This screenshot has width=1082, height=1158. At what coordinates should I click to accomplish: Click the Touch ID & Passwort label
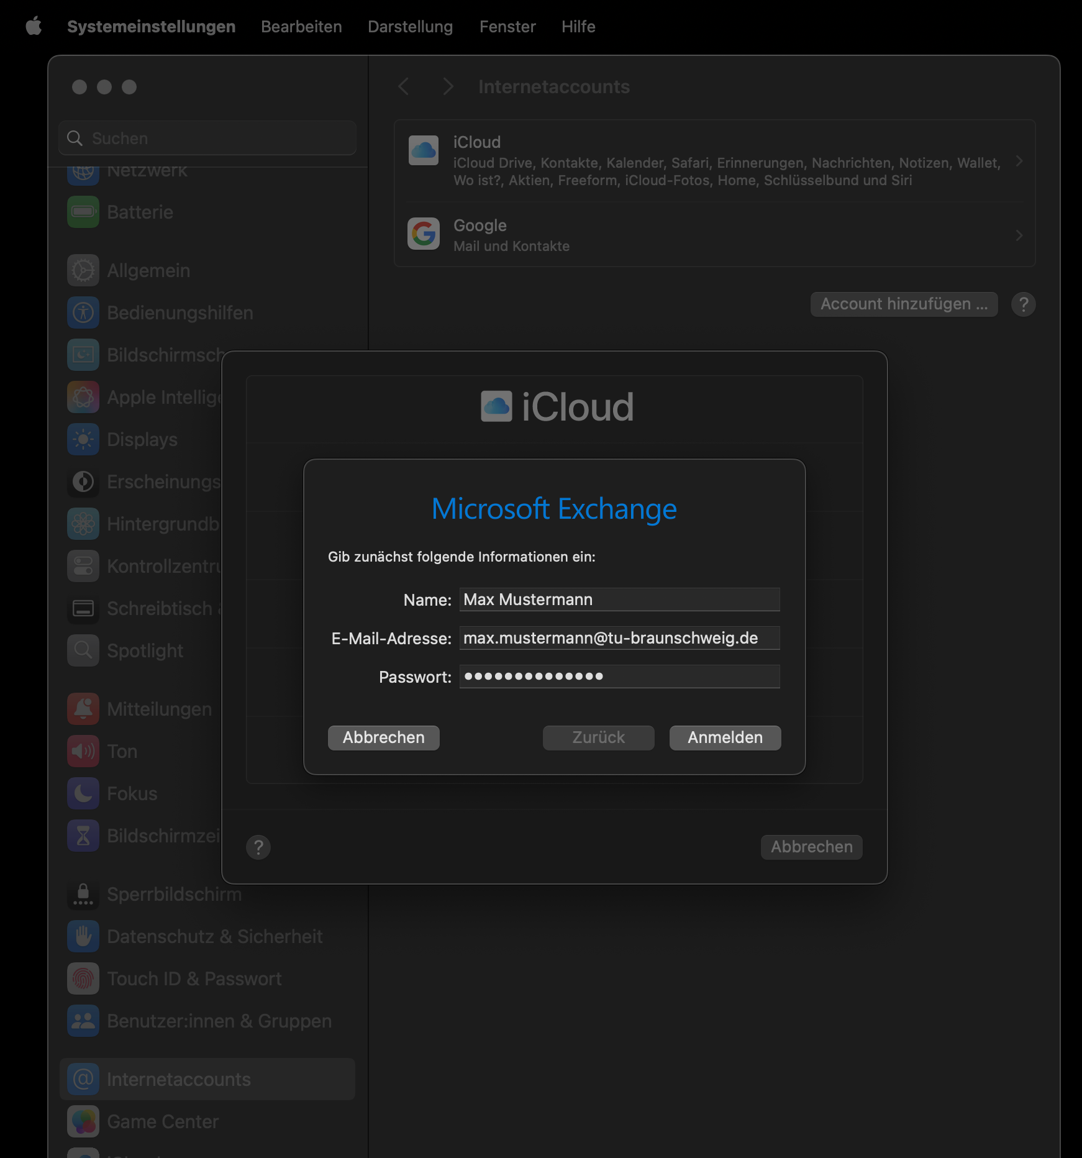coord(194,978)
